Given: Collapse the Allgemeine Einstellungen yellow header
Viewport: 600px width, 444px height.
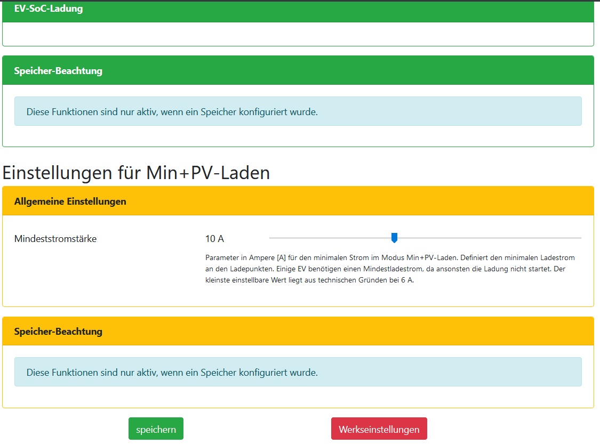Looking at the screenshot, I should pos(298,201).
